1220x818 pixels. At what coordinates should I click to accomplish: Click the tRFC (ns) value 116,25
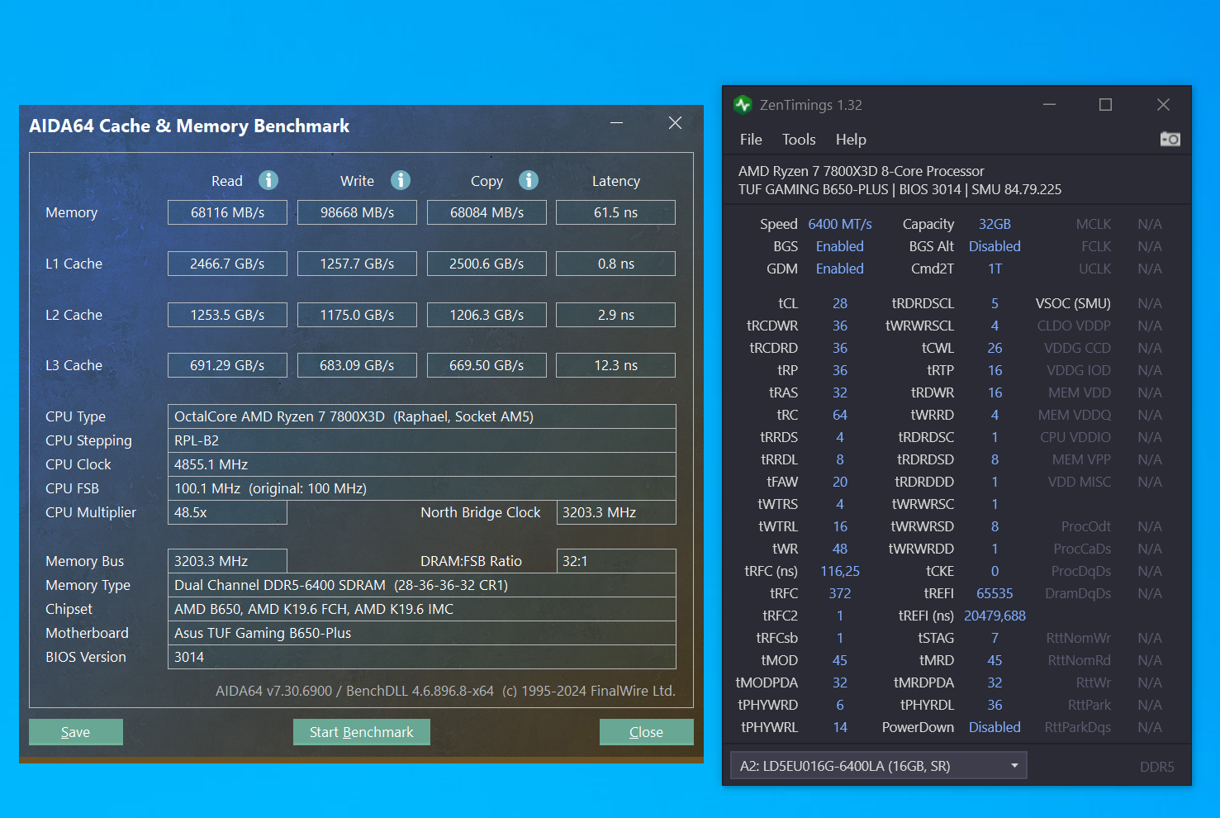pos(840,571)
